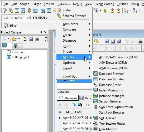
Task: Choose Editor in the Database menu
Action: point(74,10)
